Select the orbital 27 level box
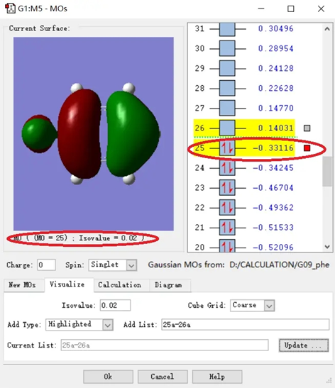Viewport: 335px width, 388px height. 227,108
